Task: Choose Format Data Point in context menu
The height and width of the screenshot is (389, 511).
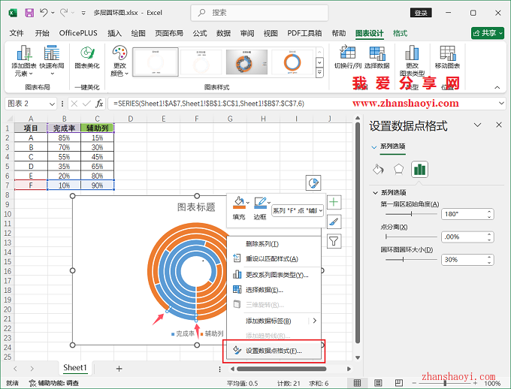Action: 274,350
